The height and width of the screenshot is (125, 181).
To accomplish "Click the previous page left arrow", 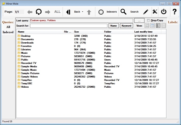I will [x=30, y=12].
